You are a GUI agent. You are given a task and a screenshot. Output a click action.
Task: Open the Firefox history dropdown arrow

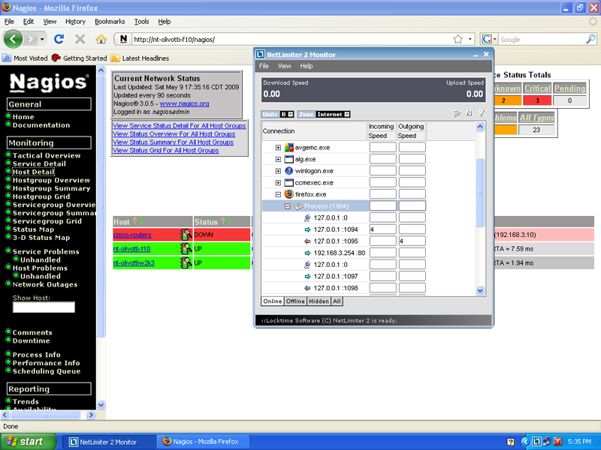click(x=42, y=39)
